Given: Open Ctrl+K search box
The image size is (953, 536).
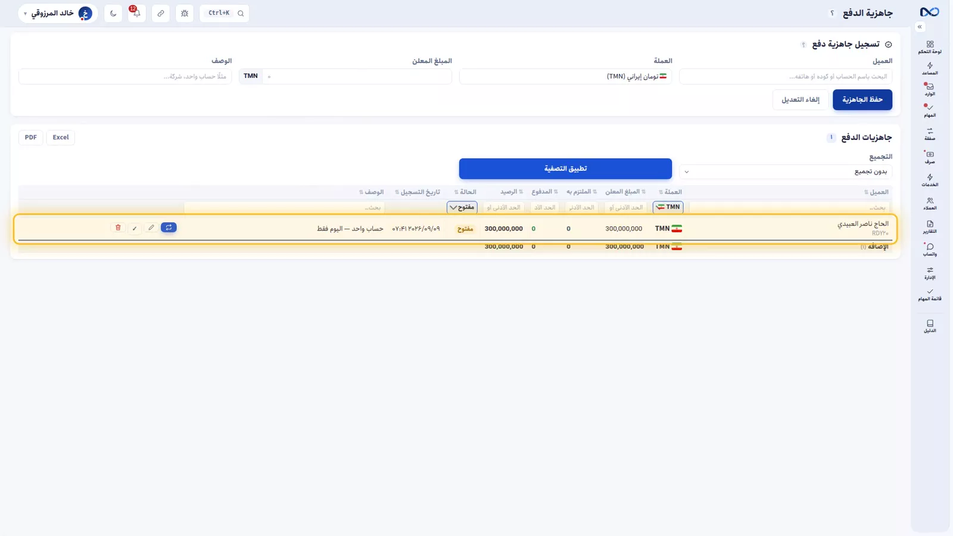Looking at the screenshot, I should point(225,13).
